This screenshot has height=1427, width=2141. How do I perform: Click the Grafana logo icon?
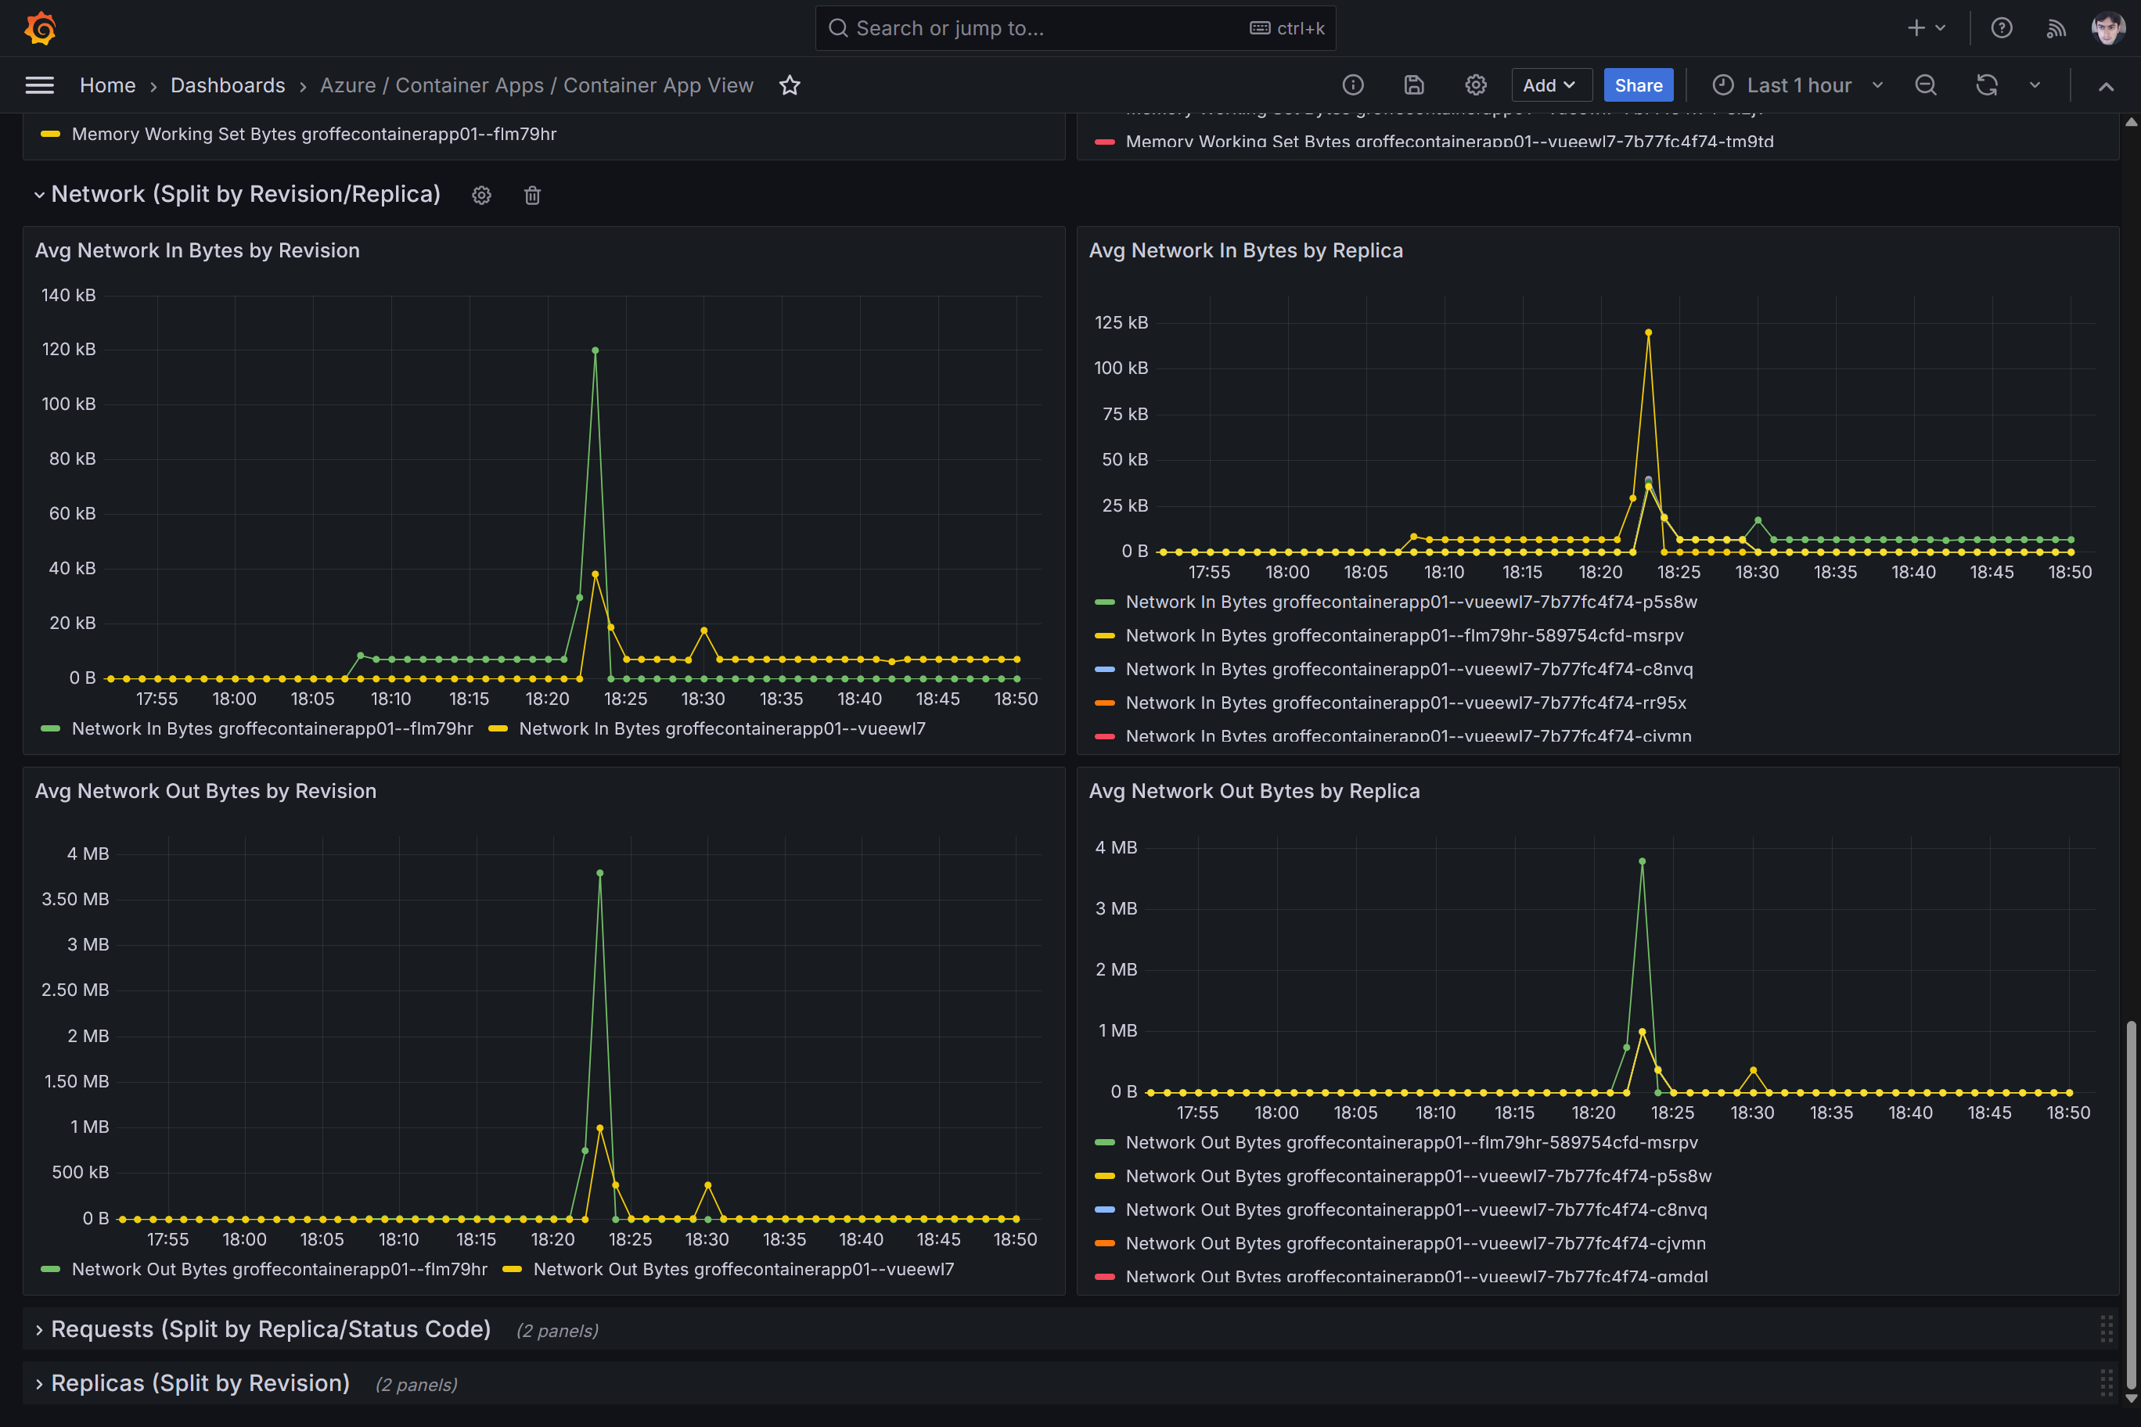[40, 28]
